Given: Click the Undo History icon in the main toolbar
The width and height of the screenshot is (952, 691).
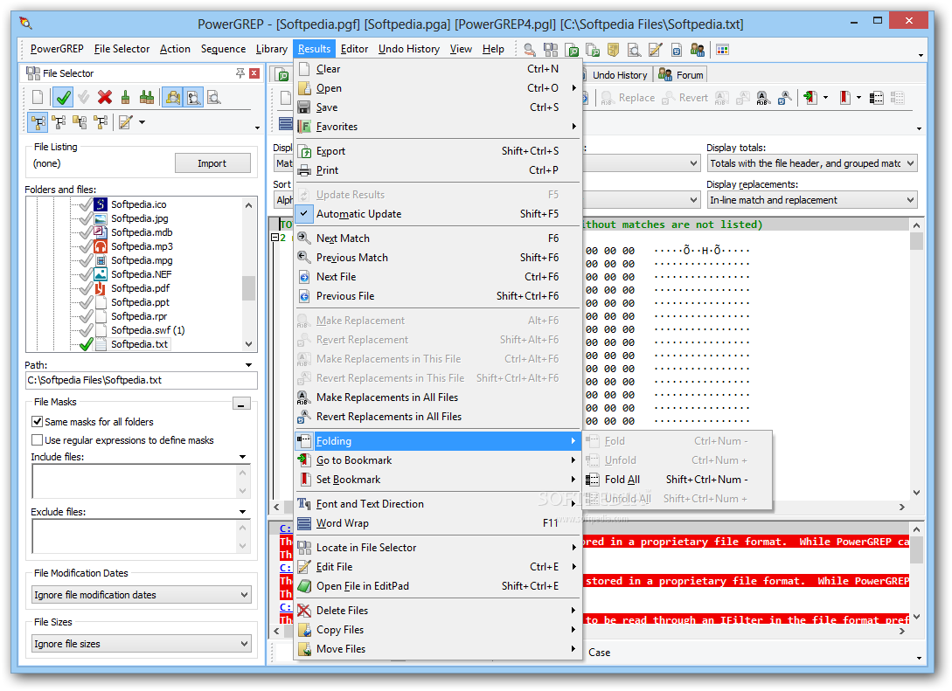Looking at the screenshot, I should click(677, 50).
